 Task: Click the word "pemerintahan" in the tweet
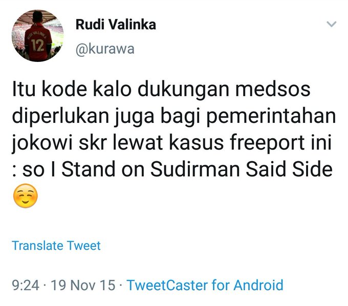(x=271, y=117)
